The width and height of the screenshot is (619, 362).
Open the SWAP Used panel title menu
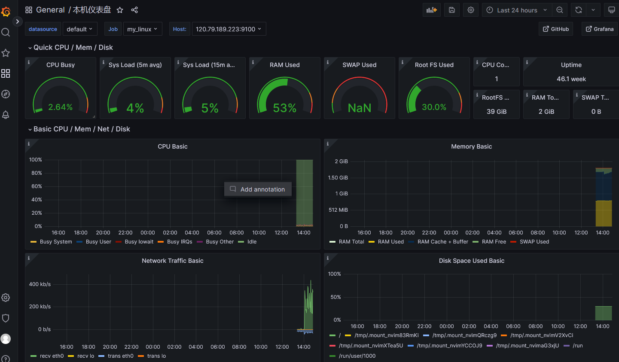[359, 65]
